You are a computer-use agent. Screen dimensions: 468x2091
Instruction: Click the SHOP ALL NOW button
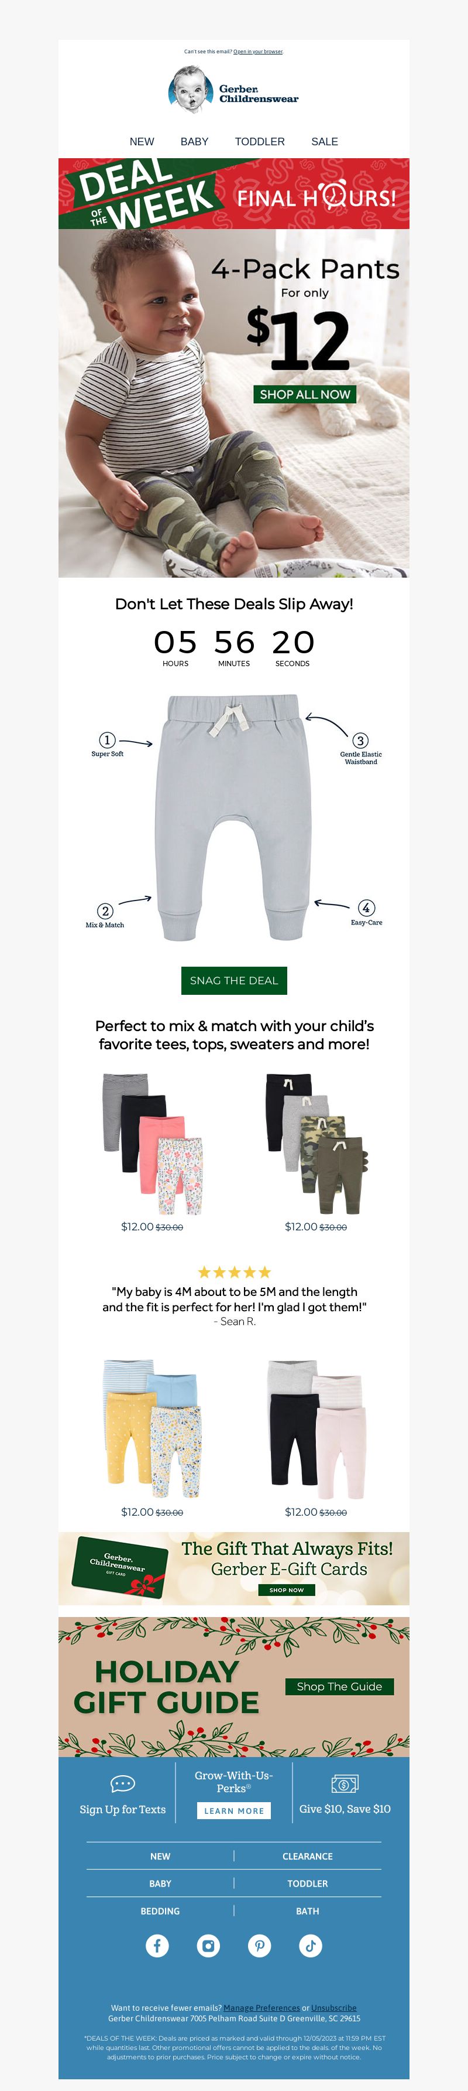pos(305,394)
